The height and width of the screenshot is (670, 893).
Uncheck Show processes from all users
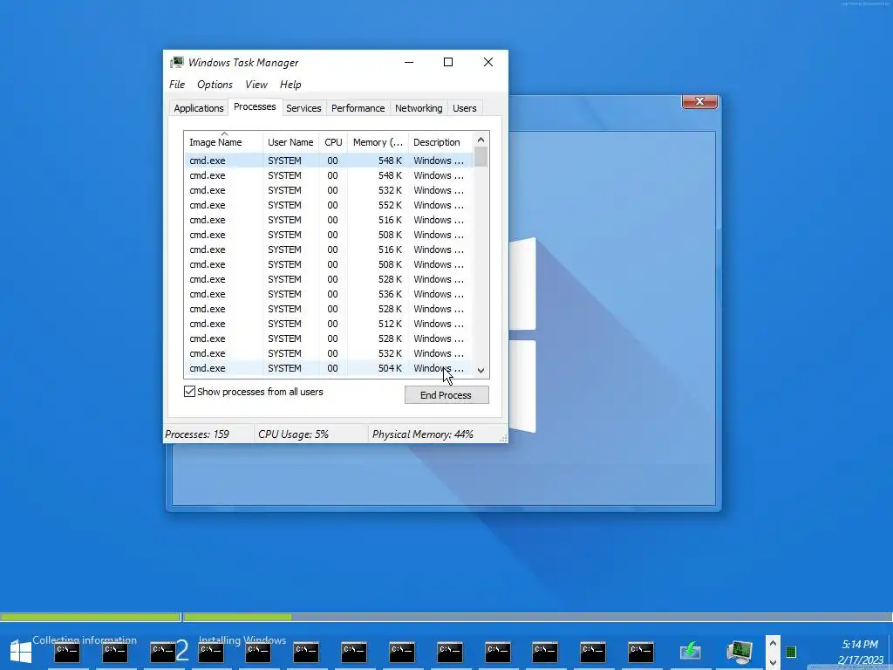click(x=189, y=392)
